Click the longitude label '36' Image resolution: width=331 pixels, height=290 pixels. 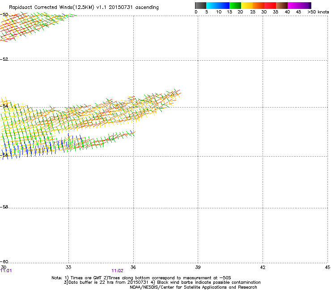133,267
